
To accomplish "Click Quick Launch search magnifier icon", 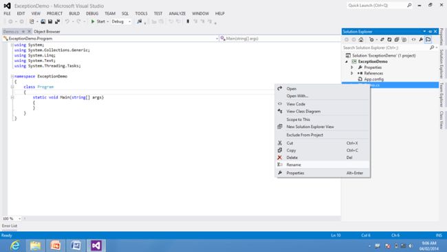I will click(x=409, y=6).
